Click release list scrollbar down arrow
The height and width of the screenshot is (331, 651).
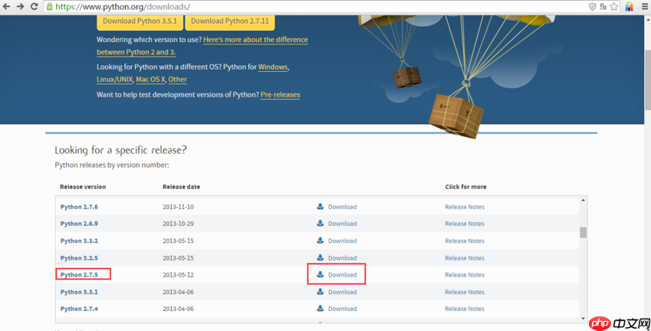(x=583, y=318)
